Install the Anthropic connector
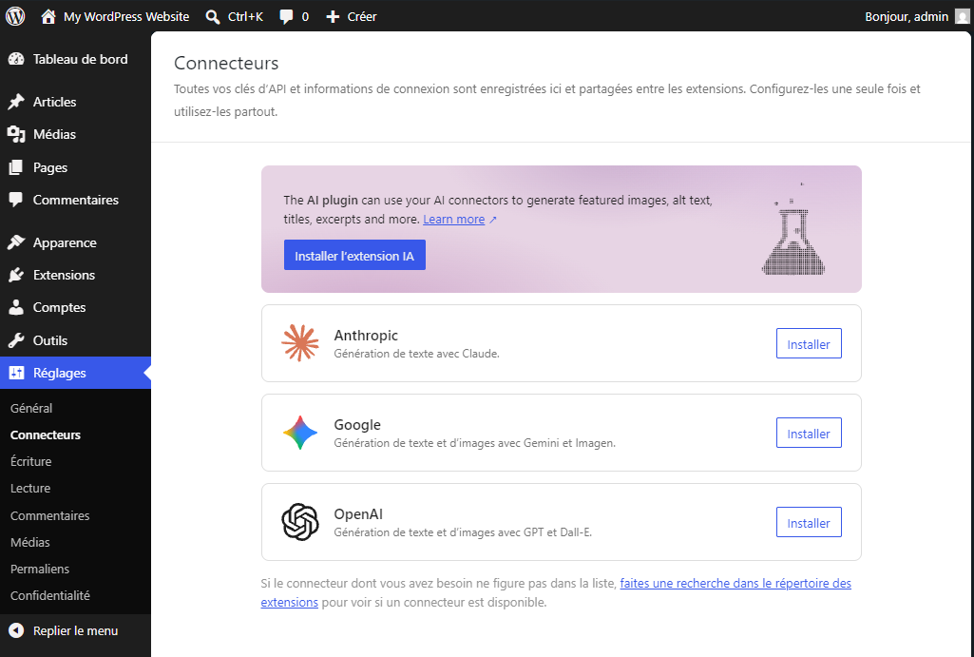Screen dimensions: 974x657 [809, 343]
